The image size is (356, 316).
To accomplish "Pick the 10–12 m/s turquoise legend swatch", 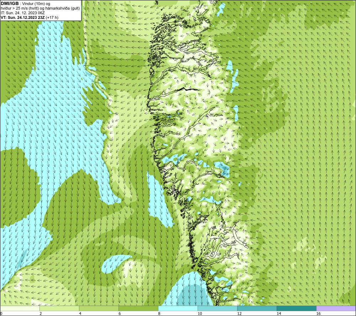I will click(218, 308).
